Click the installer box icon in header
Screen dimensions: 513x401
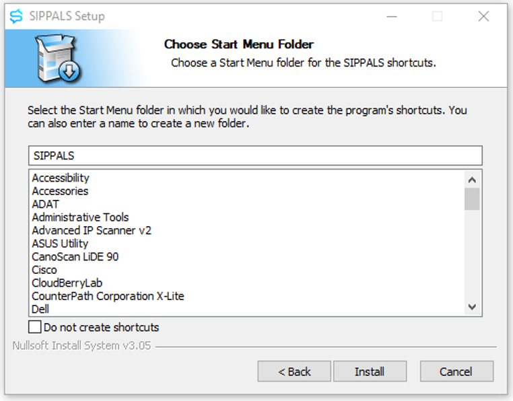[59, 58]
